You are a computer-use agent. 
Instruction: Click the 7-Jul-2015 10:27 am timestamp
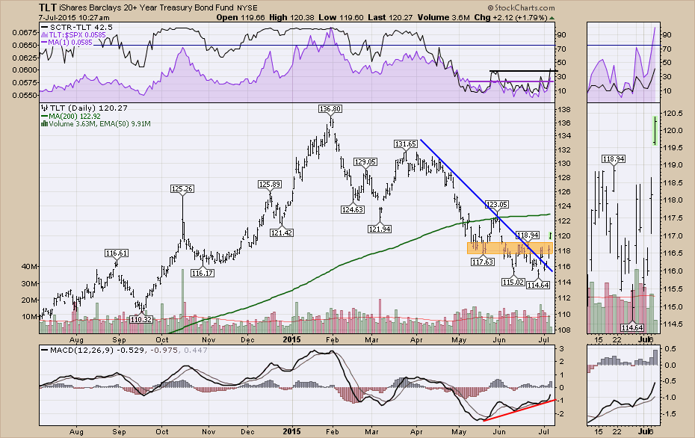[x=74, y=18]
